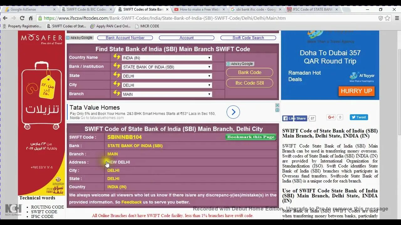
Task: Click the Ads by Google label above search form
Action: tap(80, 38)
